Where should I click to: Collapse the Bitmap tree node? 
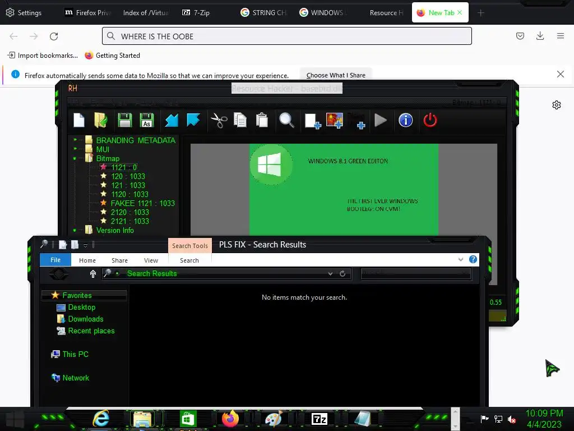[75, 158]
